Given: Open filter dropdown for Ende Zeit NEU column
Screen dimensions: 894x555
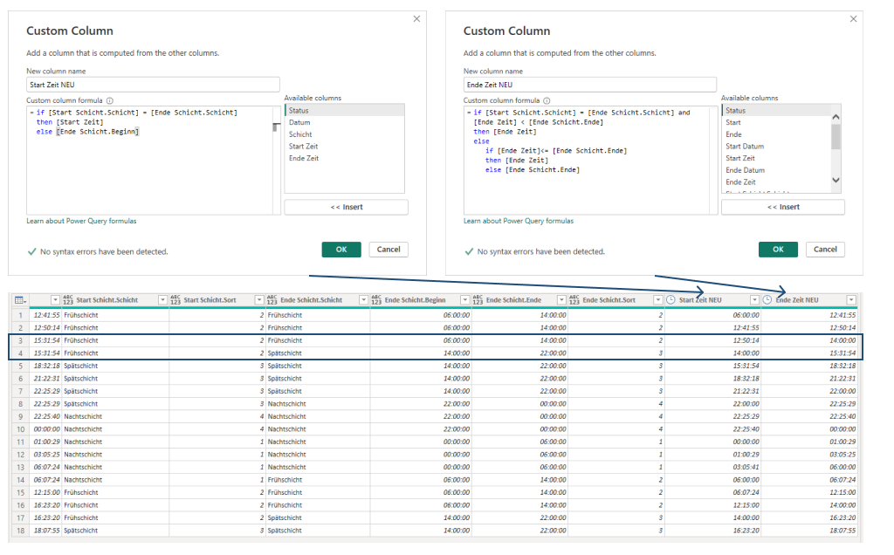Looking at the screenshot, I should point(851,300).
